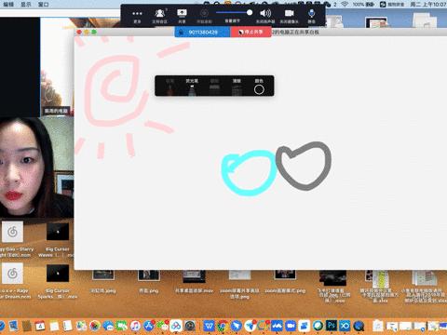Select the red pen tool
Viewport: 447px width, 335px height.
pos(169,87)
